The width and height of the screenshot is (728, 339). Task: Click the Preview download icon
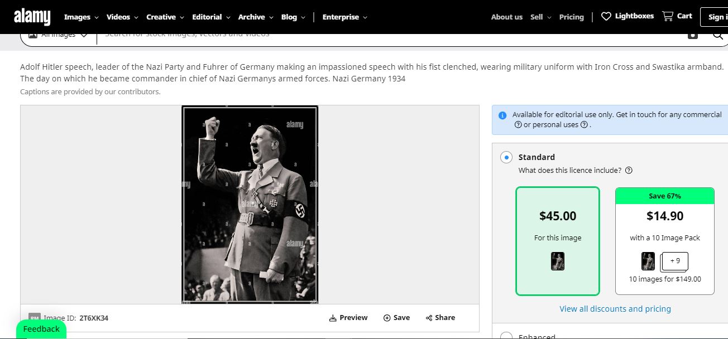tap(333, 318)
